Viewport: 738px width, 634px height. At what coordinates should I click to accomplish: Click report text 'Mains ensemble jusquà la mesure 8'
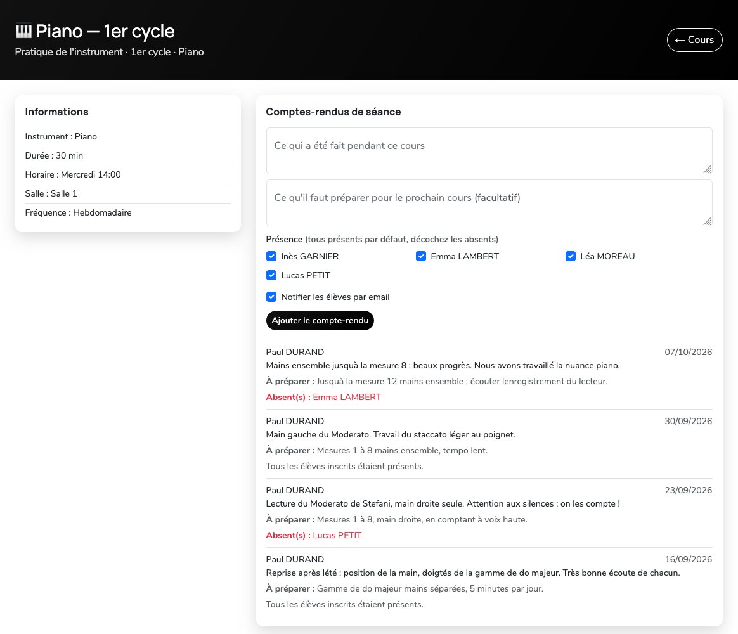443,366
